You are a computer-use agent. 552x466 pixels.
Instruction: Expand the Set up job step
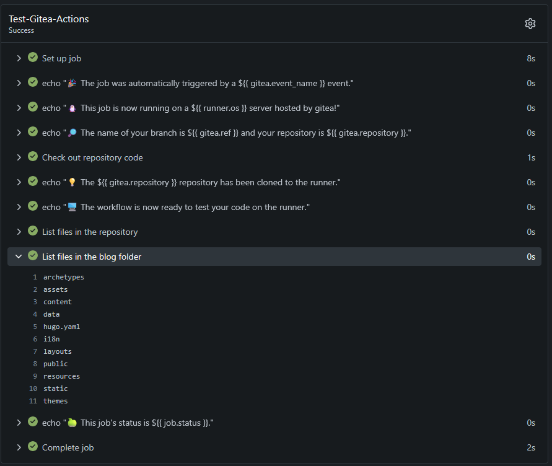(x=19, y=58)
